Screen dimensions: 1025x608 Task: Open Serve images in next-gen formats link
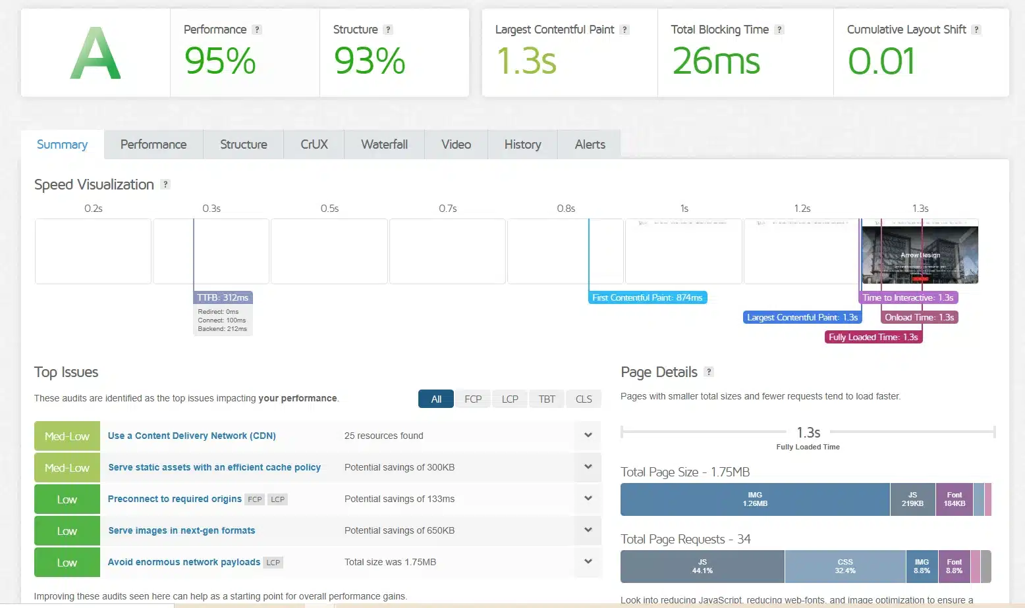click(x=181, y=530)
